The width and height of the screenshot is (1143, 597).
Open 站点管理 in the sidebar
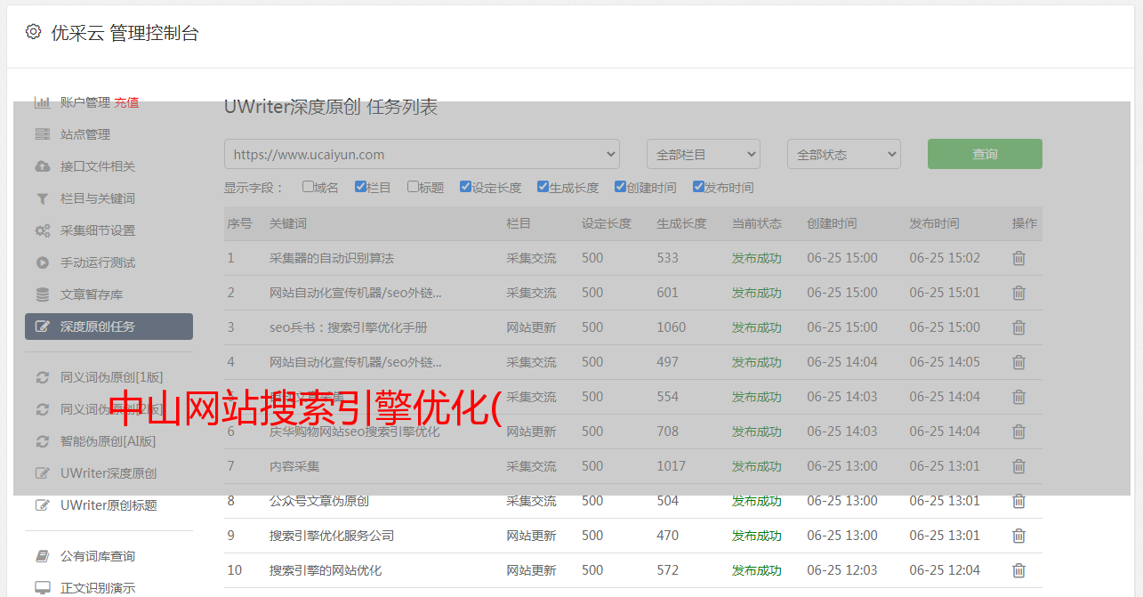coord(85,134)
